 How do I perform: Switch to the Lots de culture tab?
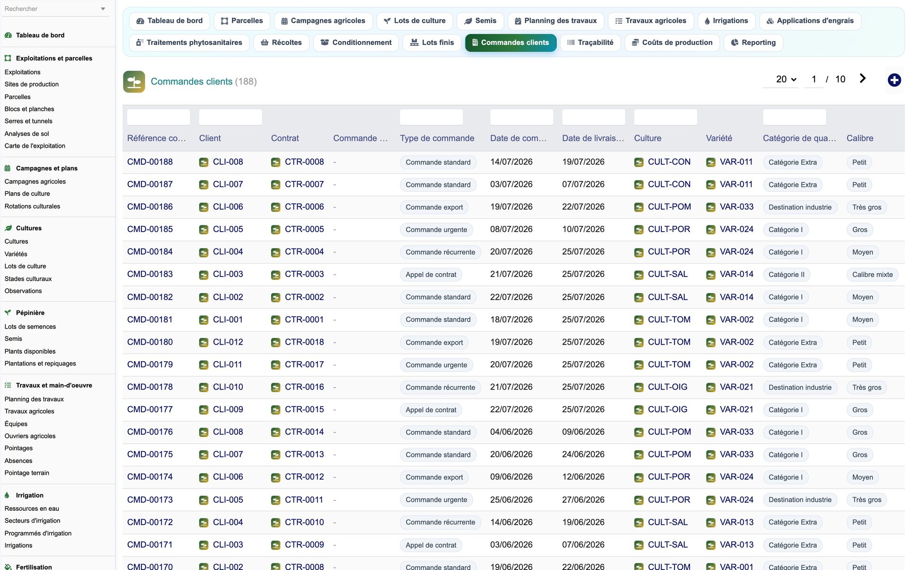(x=415, y=21)
